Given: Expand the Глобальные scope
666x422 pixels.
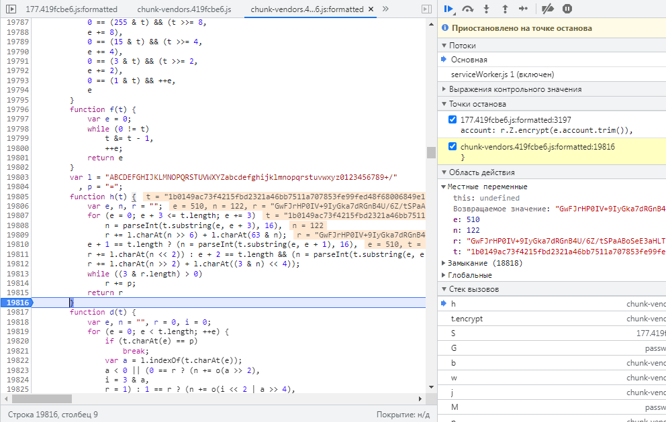Looking at the screenshot, I should click(471, 275).
